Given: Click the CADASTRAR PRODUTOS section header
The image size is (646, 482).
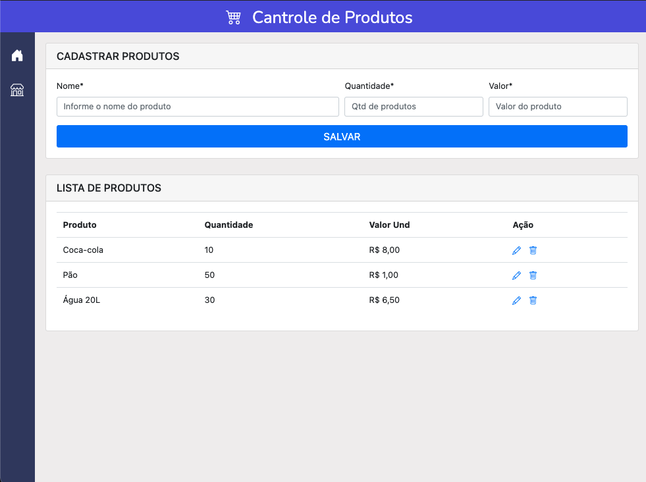Looking at the screenshot, I should pyautogui.click(x=118, y=57).
